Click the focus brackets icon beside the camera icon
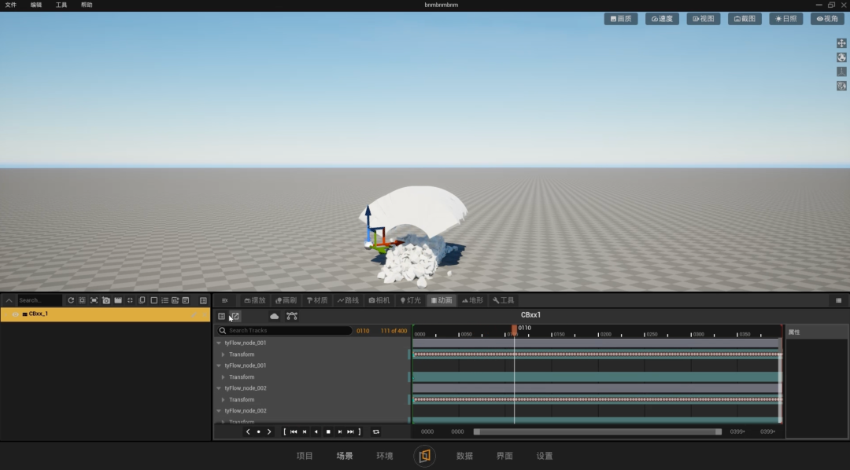This screenshot has height=470, width=850. point(94,300)
